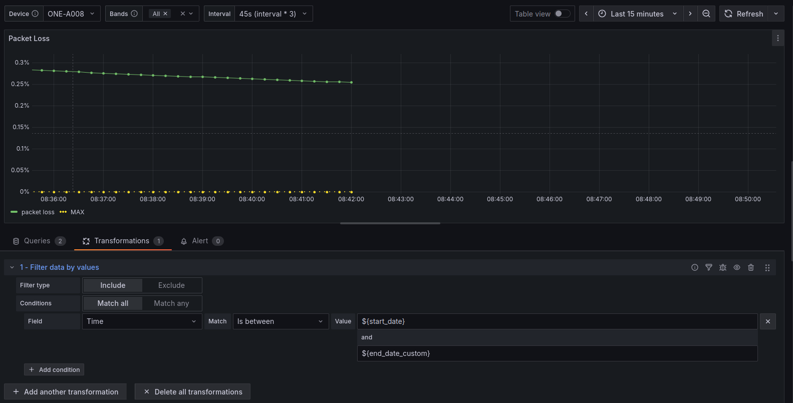793x403 pixels.
Task: Show transformation help info icon
Action: [x=695, y=267]
